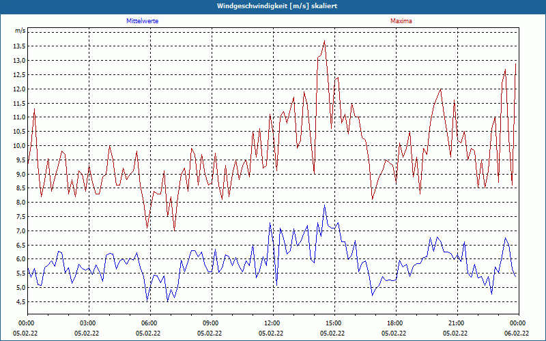Select the red 'Maxima' legend label
The width and height of the screenshot is (546, 341).
pyautogui.click(x=401, y=21)
